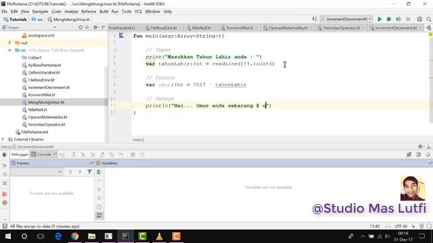Click the main() breadcrumb below the editor

coord(138,140)
